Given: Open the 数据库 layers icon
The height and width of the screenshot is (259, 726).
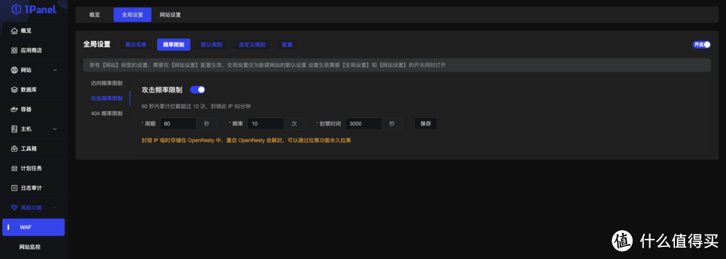Looking at the screenshot, I should tap(14, 90).
